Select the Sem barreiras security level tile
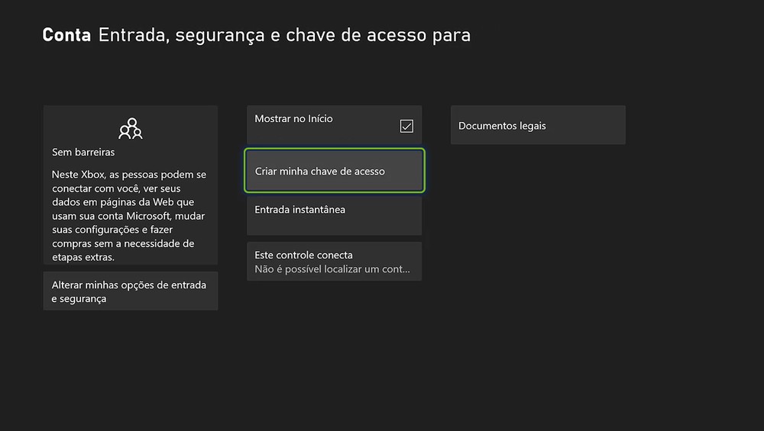Screen dimensions: 764x431 130,185
